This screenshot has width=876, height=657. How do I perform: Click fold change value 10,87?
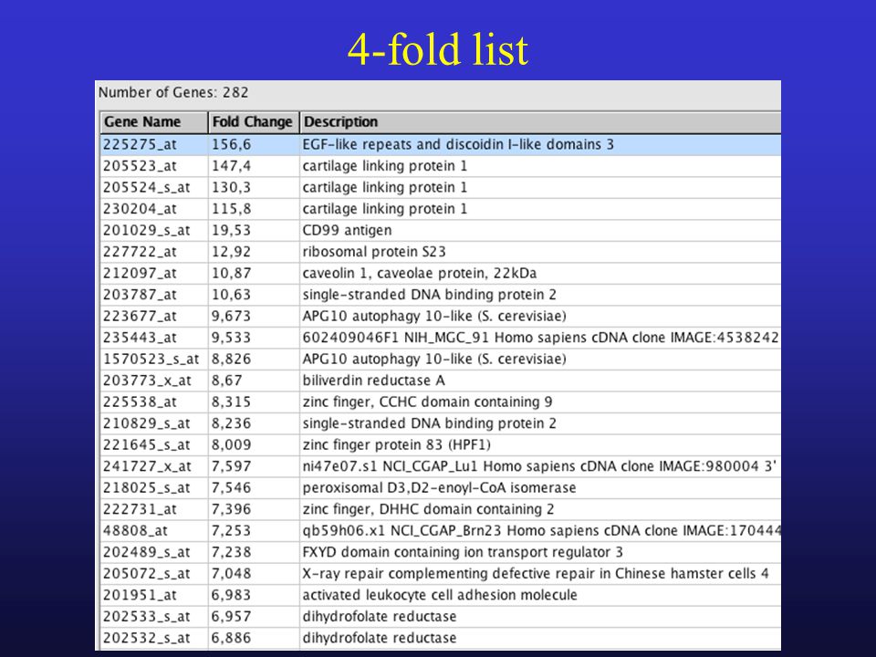pyautogui.click(x=231, y=273)
